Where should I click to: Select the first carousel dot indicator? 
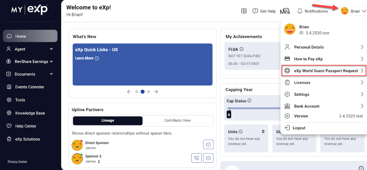coord(137,92)
